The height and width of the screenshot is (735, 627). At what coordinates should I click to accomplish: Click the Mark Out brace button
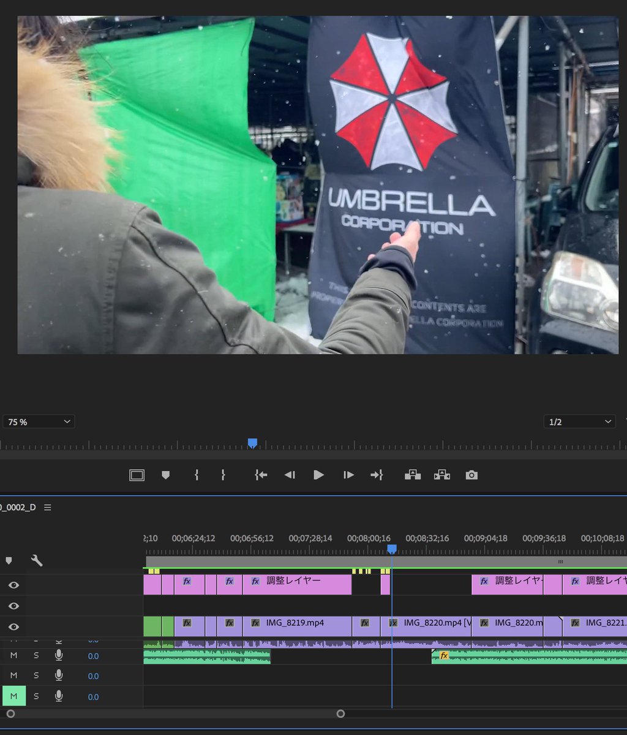[x=223, y=475]
